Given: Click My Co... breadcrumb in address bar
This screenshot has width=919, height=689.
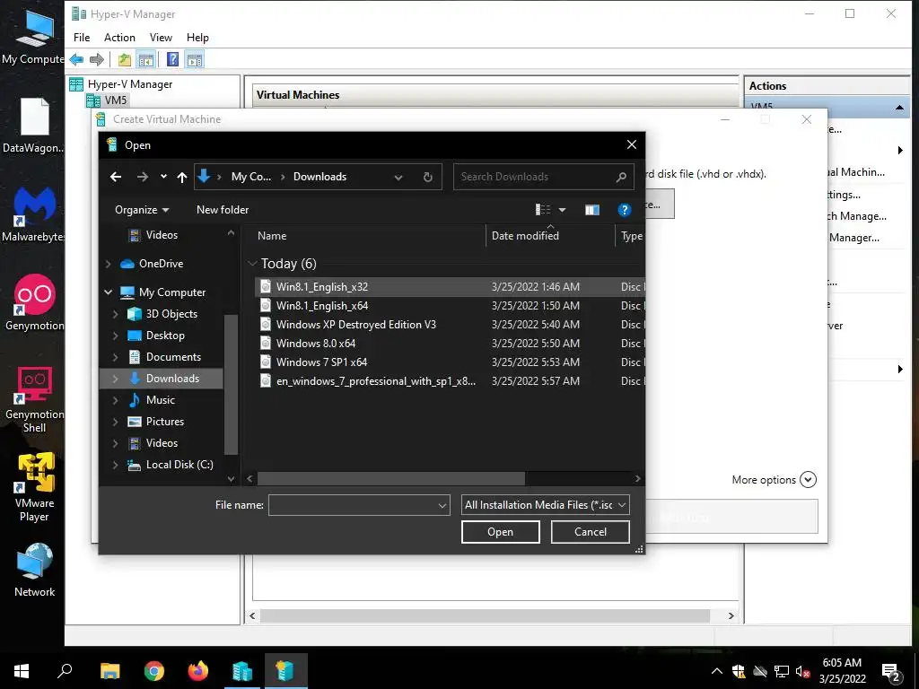Looking at the screenshot, I should click(x=251, y=177).
